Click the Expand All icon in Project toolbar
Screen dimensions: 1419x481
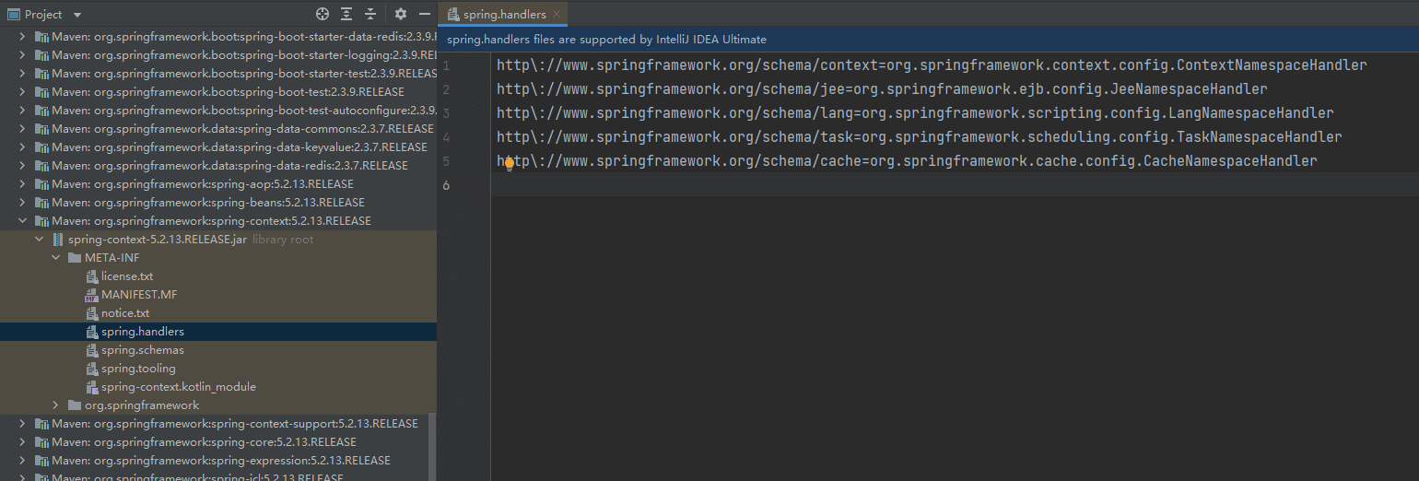coord(346,14)
